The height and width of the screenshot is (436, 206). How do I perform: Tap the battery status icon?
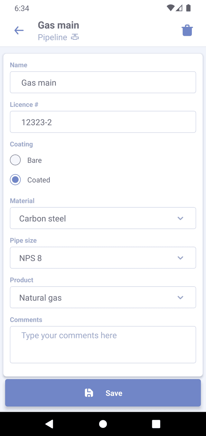pos(189,8)
